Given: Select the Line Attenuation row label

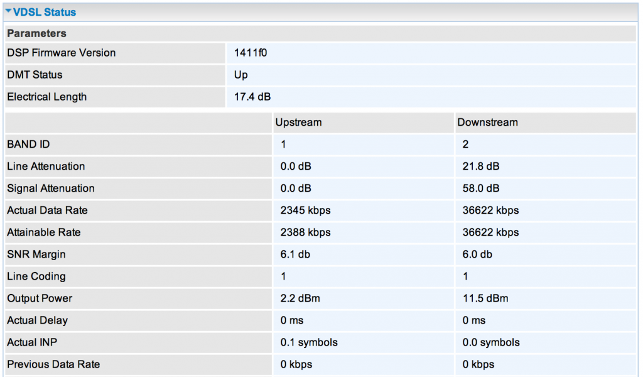Looking at the screenshot, I should coord(46,166).
